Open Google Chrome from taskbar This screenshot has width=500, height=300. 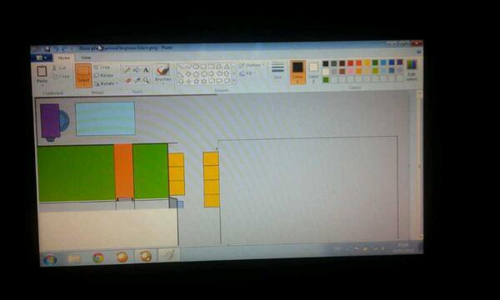coord(98,257)
